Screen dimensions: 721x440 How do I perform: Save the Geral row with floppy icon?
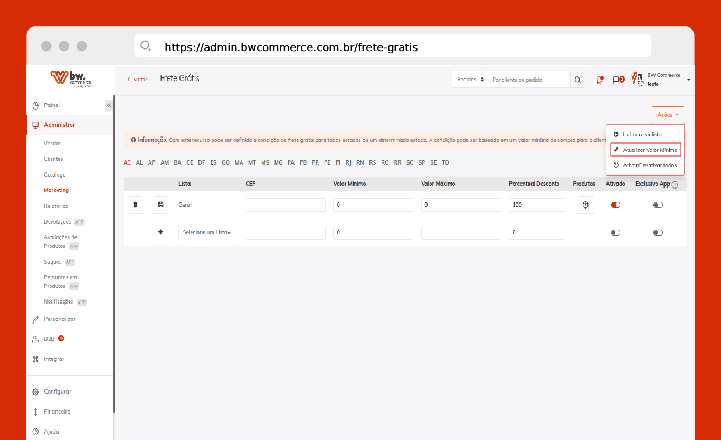click(160, 204)
